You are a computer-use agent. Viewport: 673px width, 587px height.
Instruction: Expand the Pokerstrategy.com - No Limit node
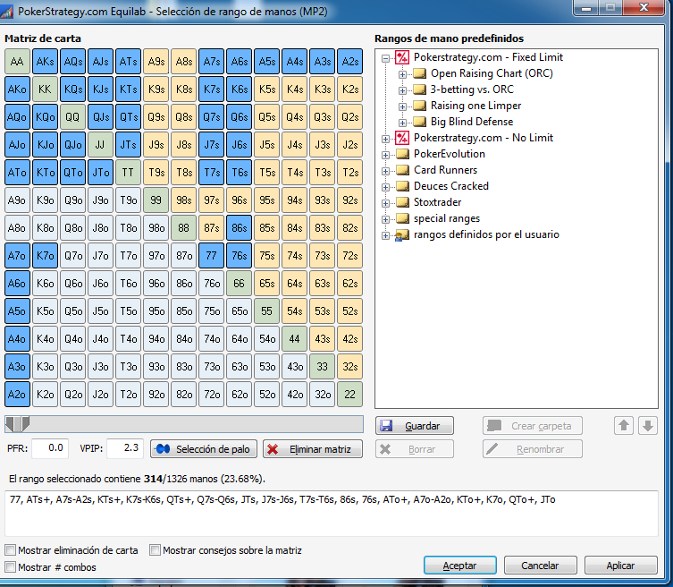[385, 139]
